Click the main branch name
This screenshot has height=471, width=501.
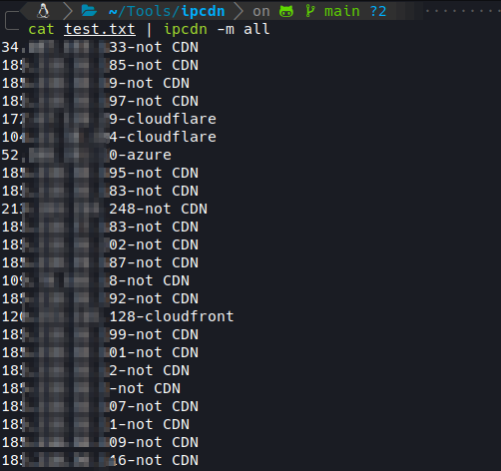pos(342,11)
